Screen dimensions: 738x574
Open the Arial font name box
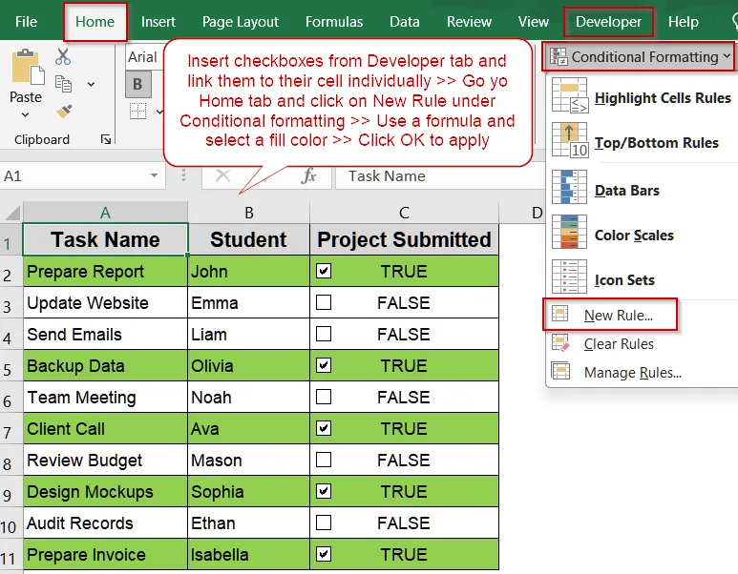click(144, 57)
